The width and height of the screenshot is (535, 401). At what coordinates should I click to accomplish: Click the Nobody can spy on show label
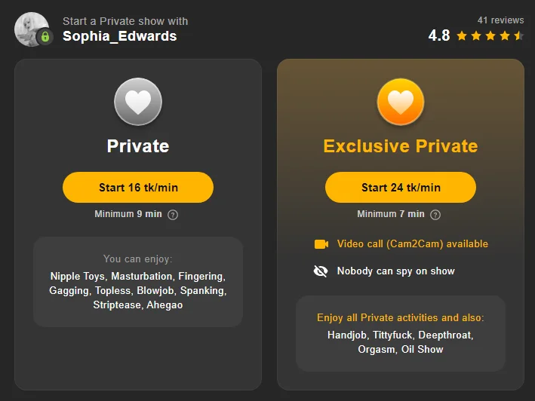[395, 271]
